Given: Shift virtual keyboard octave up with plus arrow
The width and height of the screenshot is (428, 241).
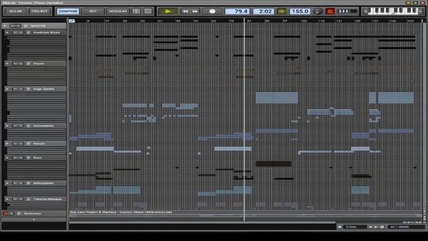Looking at the screenshot, I should [x=420, y=11].
